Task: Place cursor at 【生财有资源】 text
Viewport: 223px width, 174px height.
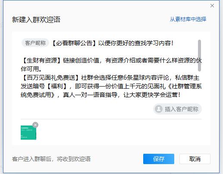Action: pyautogui.click(x=41, y=60)
